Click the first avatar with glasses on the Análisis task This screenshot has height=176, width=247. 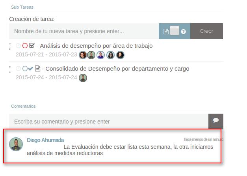click(x=83, y=55)
